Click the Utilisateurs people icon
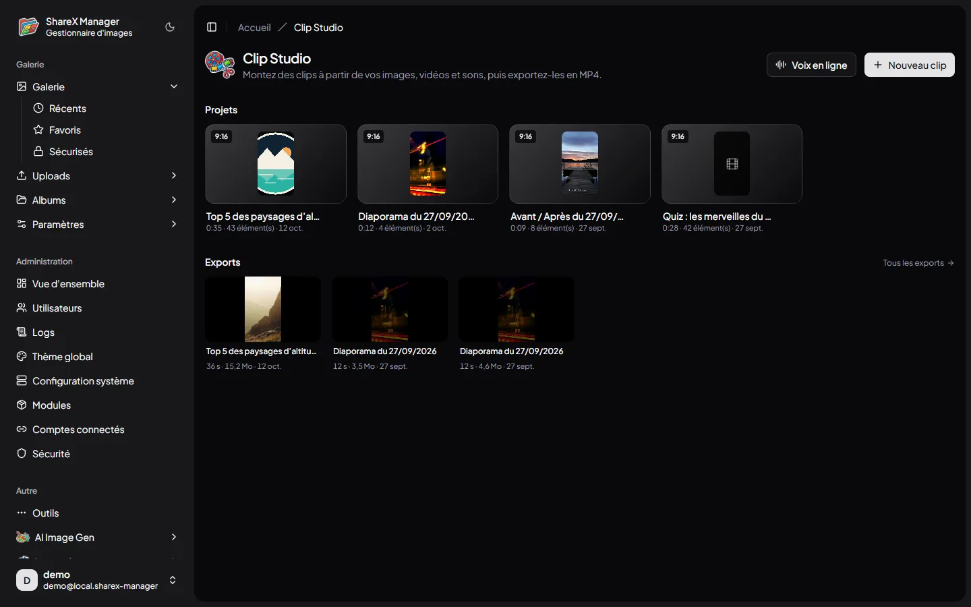The height and width of the screenshot is (607, 971). (x=22, y=308)
